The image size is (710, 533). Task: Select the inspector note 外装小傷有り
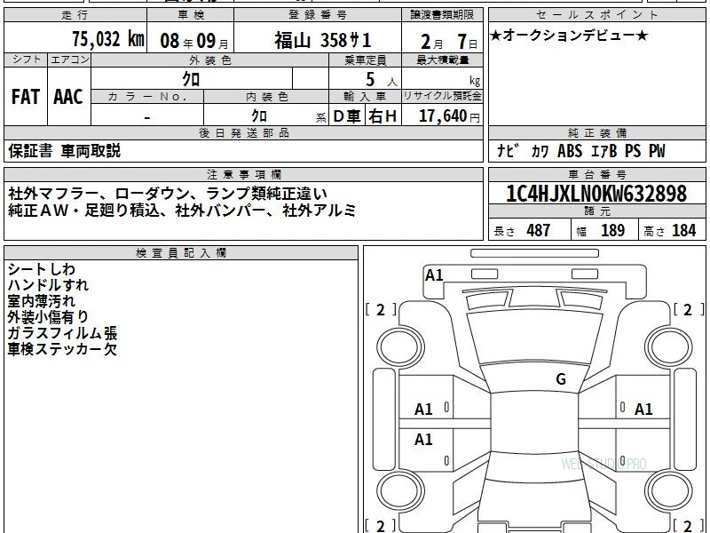(x=48, y=317)
